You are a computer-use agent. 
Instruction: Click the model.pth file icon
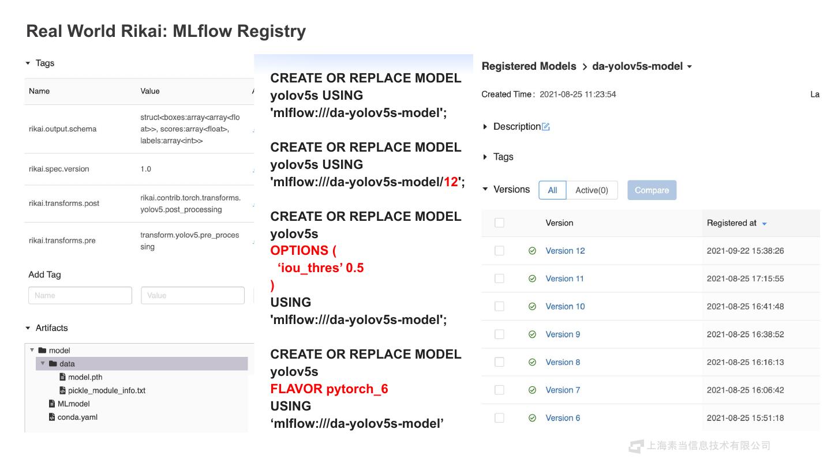click(62, 377)
